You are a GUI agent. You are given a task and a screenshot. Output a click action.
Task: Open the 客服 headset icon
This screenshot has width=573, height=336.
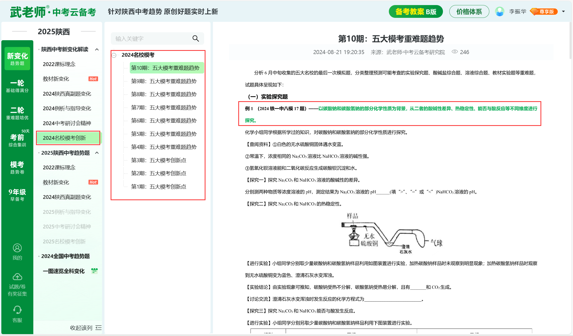[x=17, y=310]
